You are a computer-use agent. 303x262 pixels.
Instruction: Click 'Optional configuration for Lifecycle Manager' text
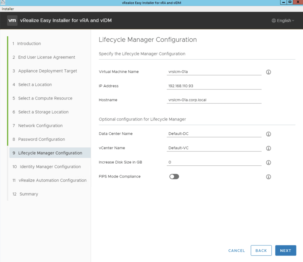142,119
